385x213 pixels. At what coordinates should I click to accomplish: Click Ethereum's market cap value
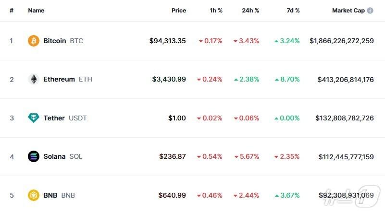click(345, 79)
